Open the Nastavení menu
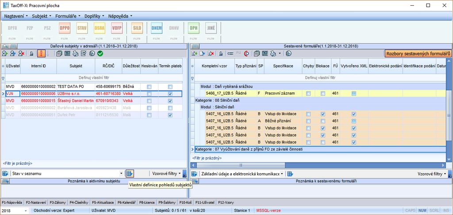 pos(16,16)
